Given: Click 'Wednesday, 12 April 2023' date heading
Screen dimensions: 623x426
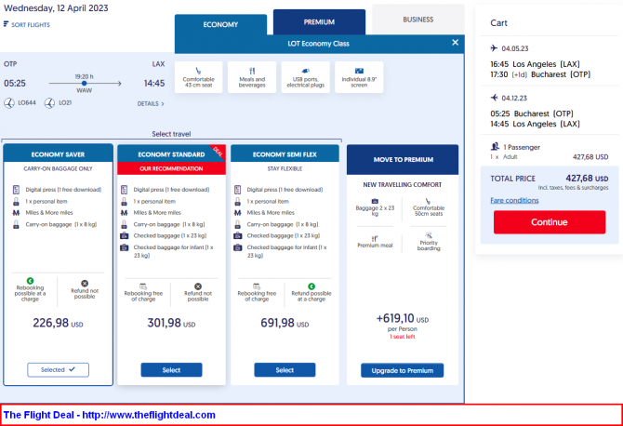Looking at the screenshot, I should pos(56,8).
